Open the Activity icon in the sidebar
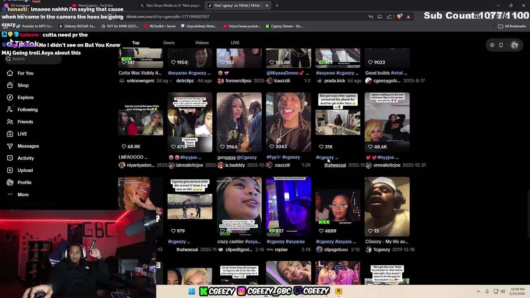The image size is (530, 298). click(10, 158)
